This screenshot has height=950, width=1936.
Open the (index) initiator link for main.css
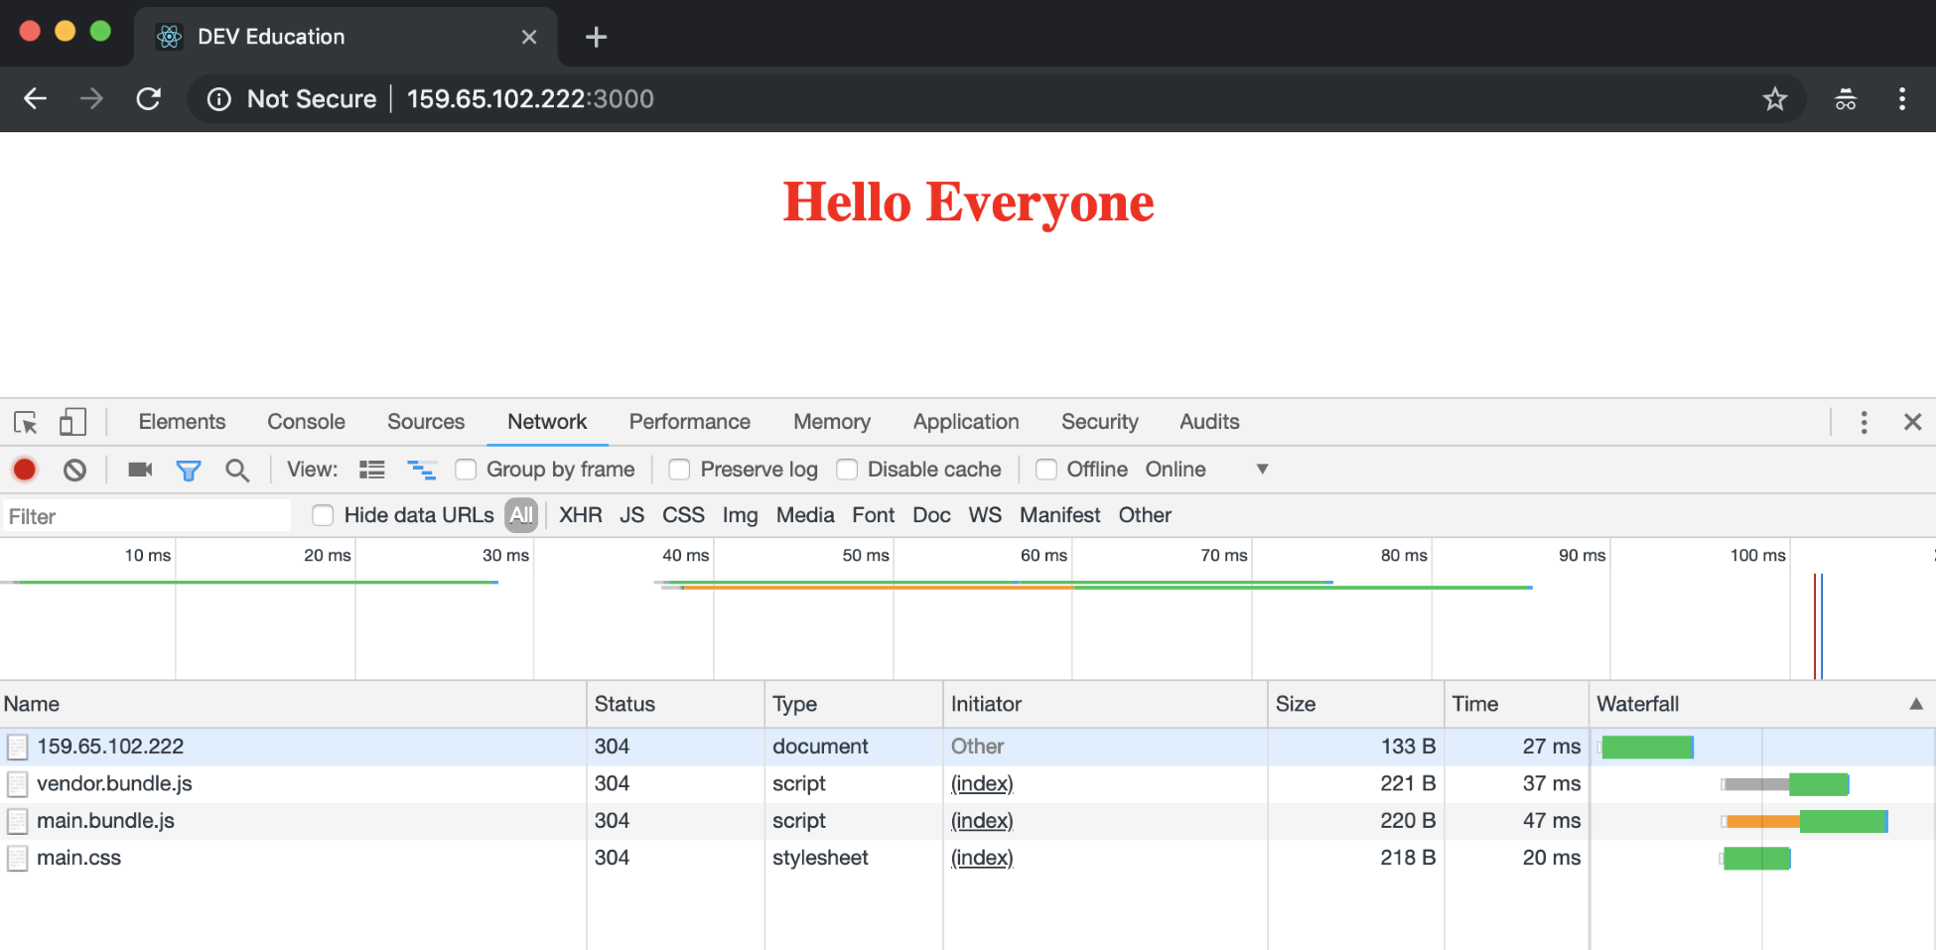[982, 858]
